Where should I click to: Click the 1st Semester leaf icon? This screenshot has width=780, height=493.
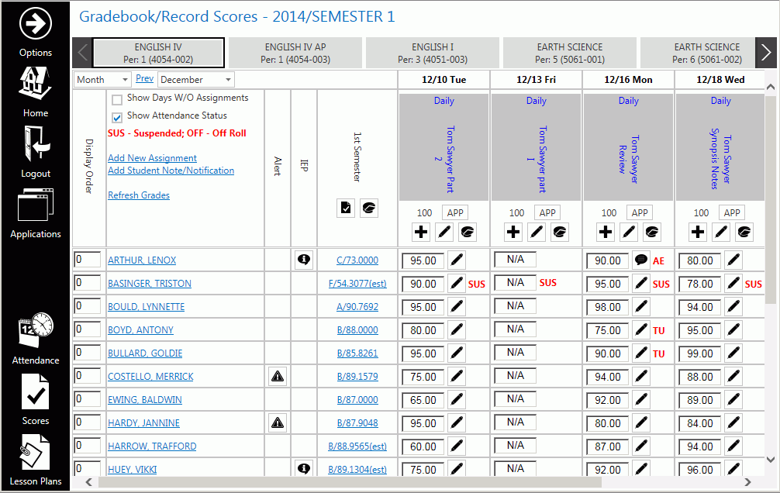369,208
